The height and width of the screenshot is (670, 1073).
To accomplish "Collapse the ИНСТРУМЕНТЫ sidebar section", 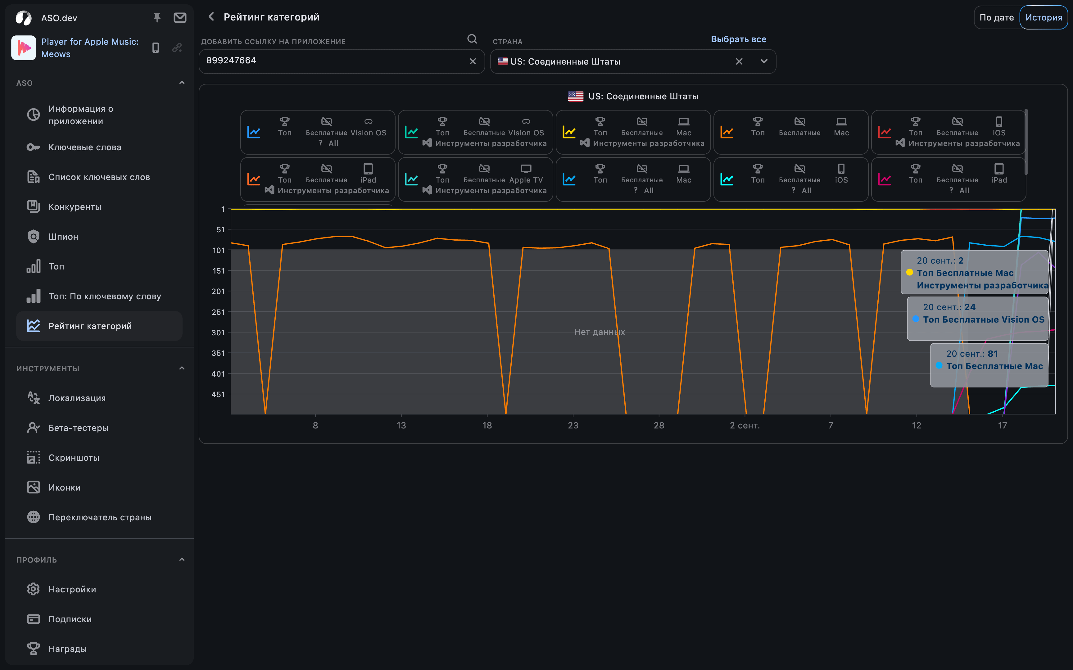I will (182, 368).
